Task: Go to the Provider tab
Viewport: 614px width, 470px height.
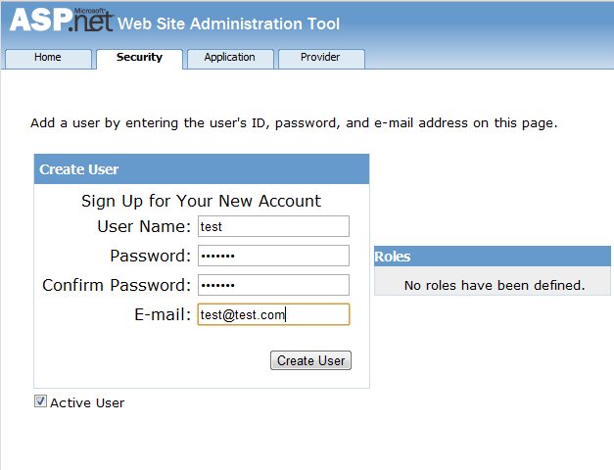Action: 320,58
